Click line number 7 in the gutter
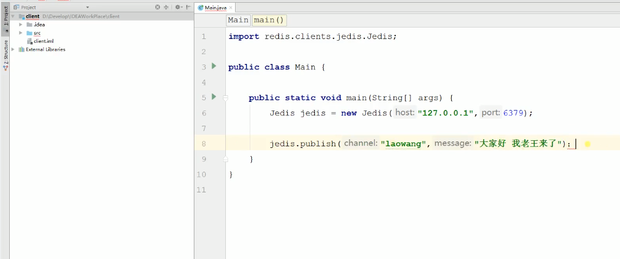The width and height of the screenshot is (620, 259). coord(204,129)
